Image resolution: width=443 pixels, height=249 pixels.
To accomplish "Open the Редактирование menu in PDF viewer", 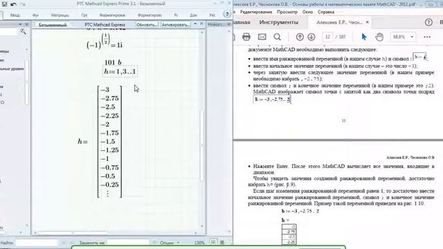I will click(x=256, y=12).
